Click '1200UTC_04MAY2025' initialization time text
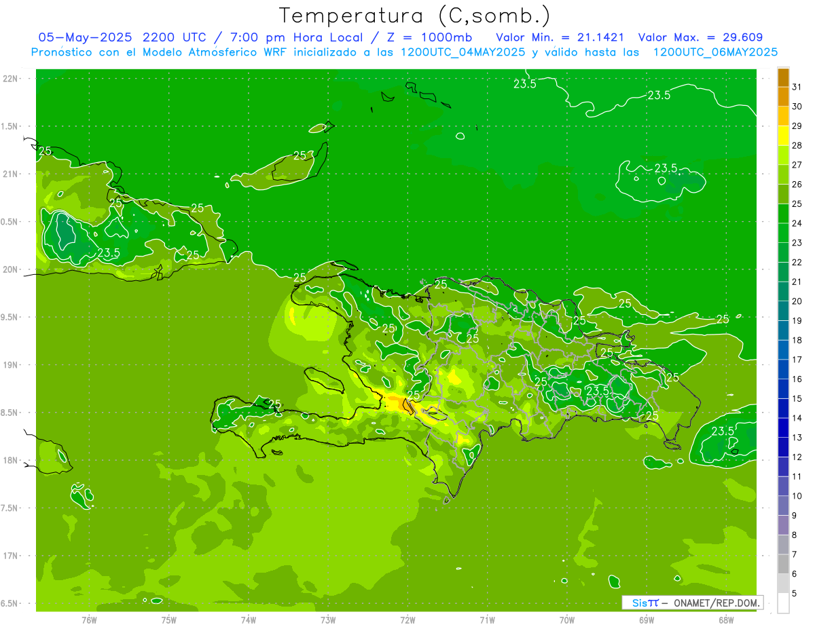The image size is (815, 629). pos(463,52)
